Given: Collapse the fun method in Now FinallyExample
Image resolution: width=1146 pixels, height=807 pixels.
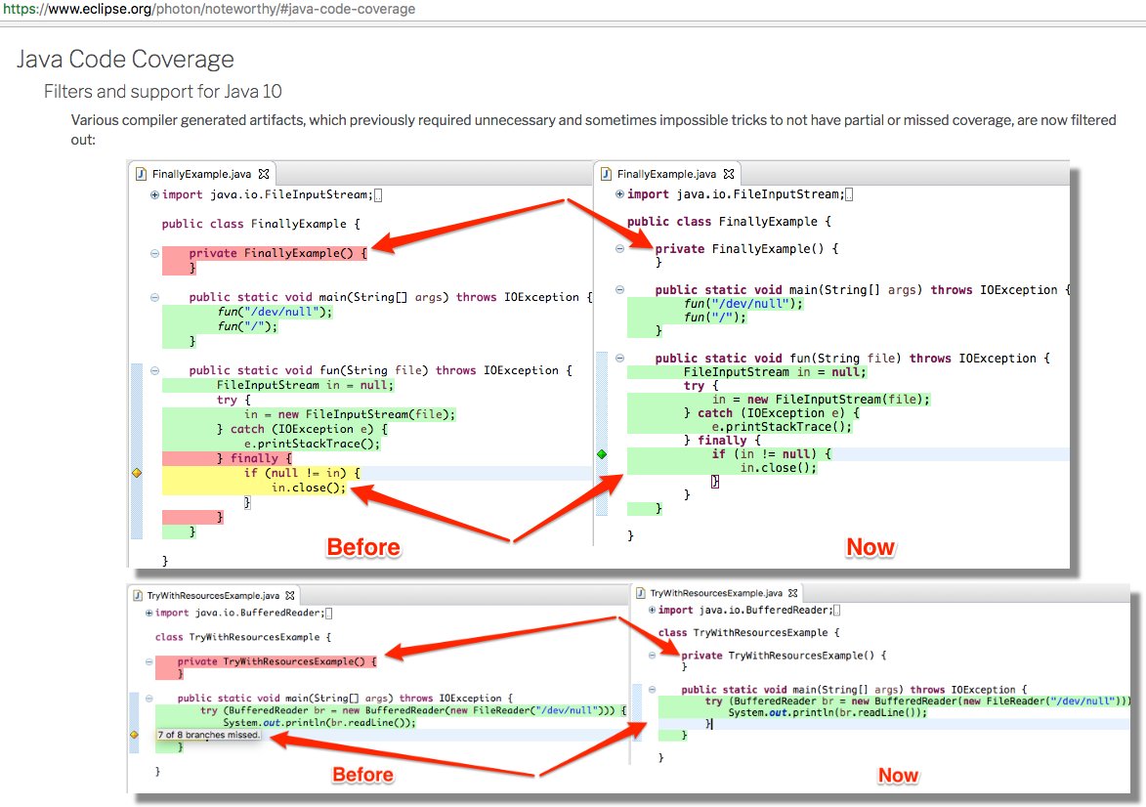Looking at the screenshot, I should pyautogui.click(x=619, y=359).
